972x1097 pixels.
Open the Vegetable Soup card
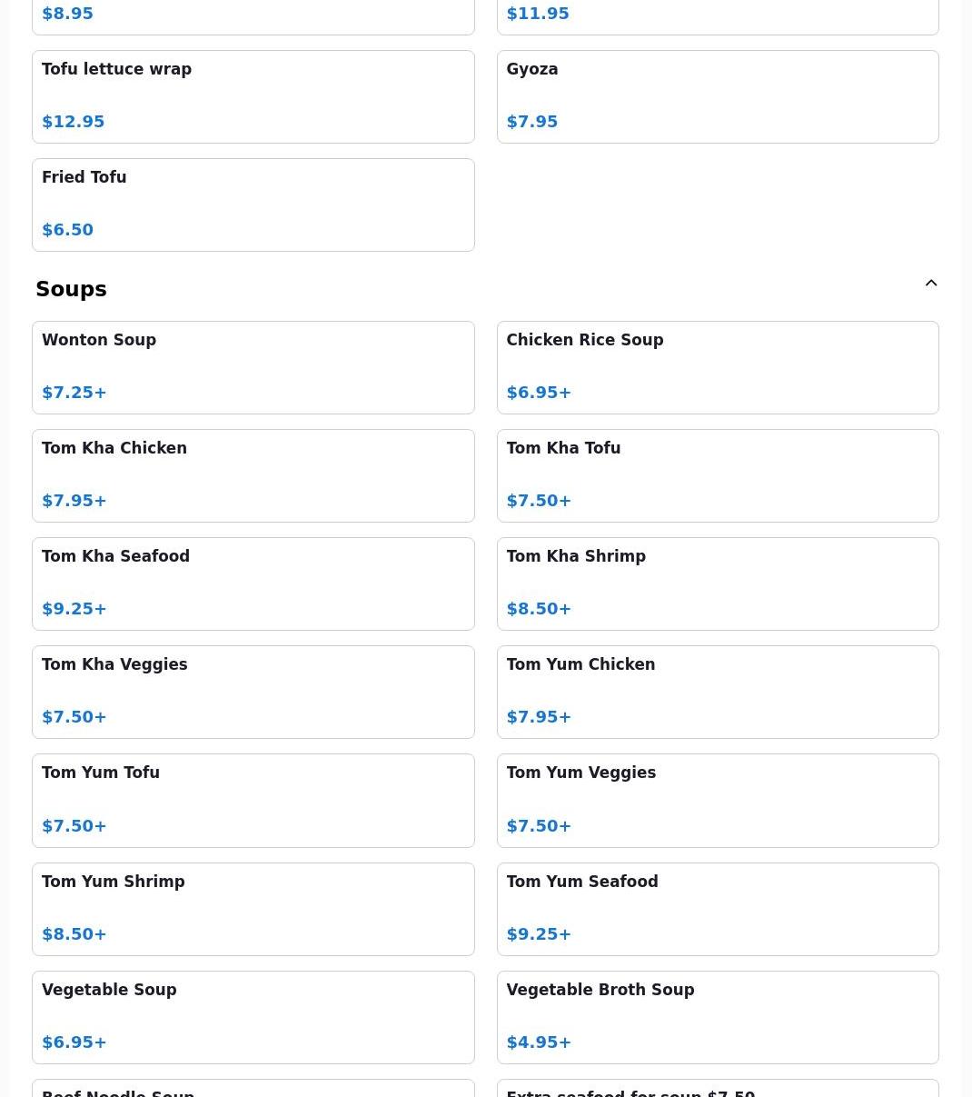point(253,1017)
